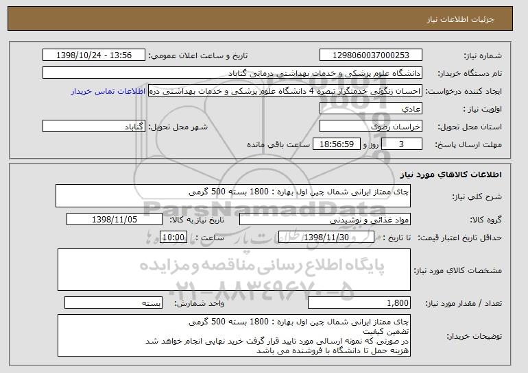The image size is (528, 373).
Task: Click the label توضیحات خریدار
Action: [x=475, y=336]
